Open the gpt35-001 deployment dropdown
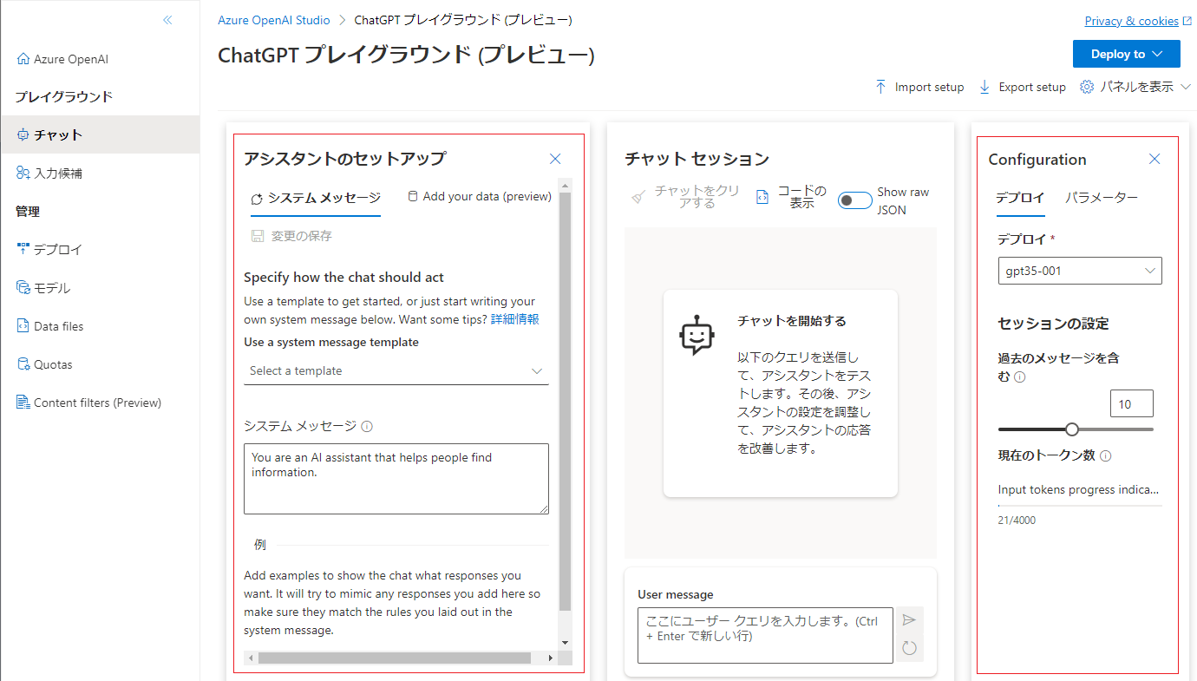Viewport: 1197px width, 681px height. [1080, 271]
